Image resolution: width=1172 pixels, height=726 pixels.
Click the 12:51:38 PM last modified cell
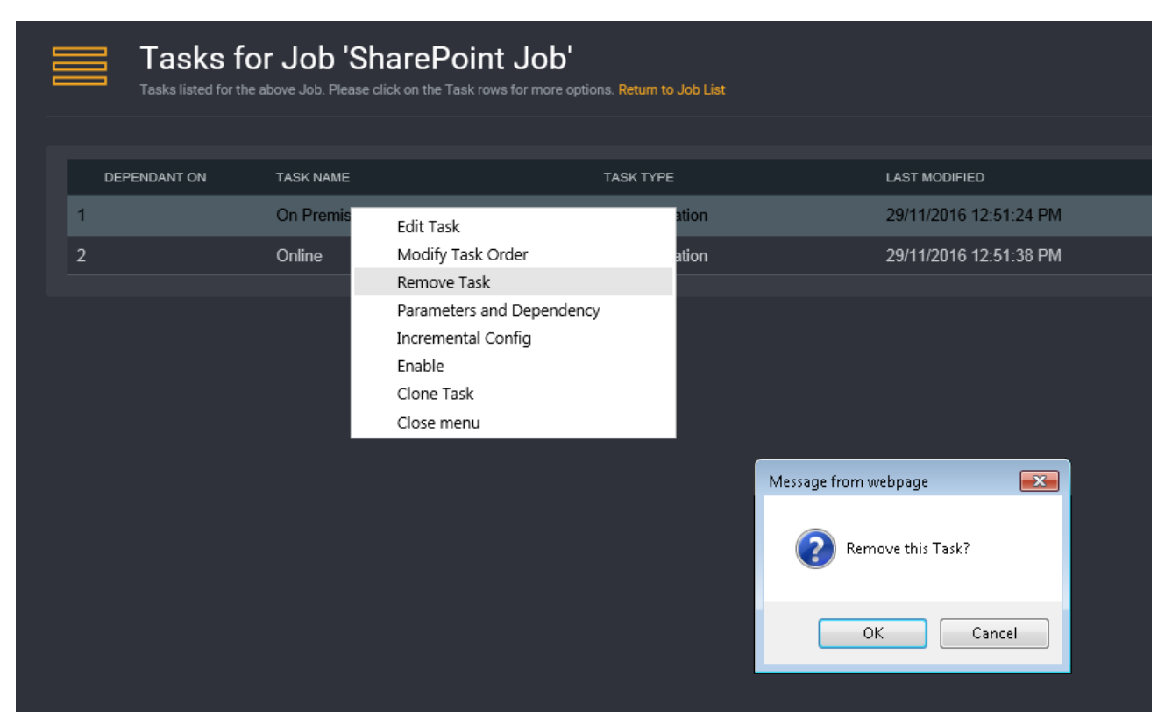pos(973,256)
